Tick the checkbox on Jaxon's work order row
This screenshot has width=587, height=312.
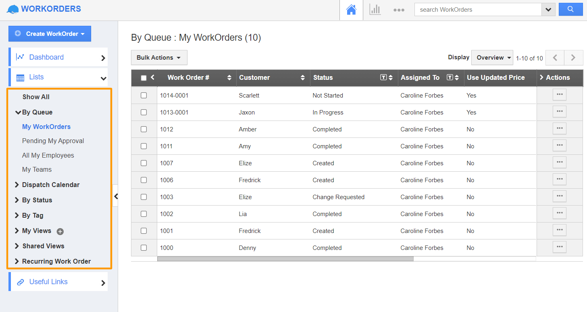[x=144, y=112]
